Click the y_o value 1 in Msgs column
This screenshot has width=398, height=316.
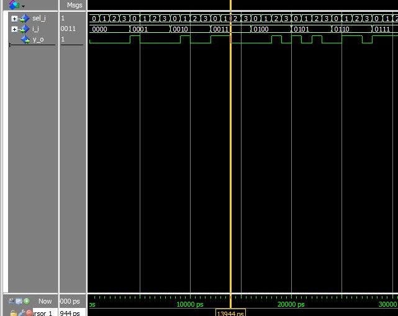coord(63,39)
